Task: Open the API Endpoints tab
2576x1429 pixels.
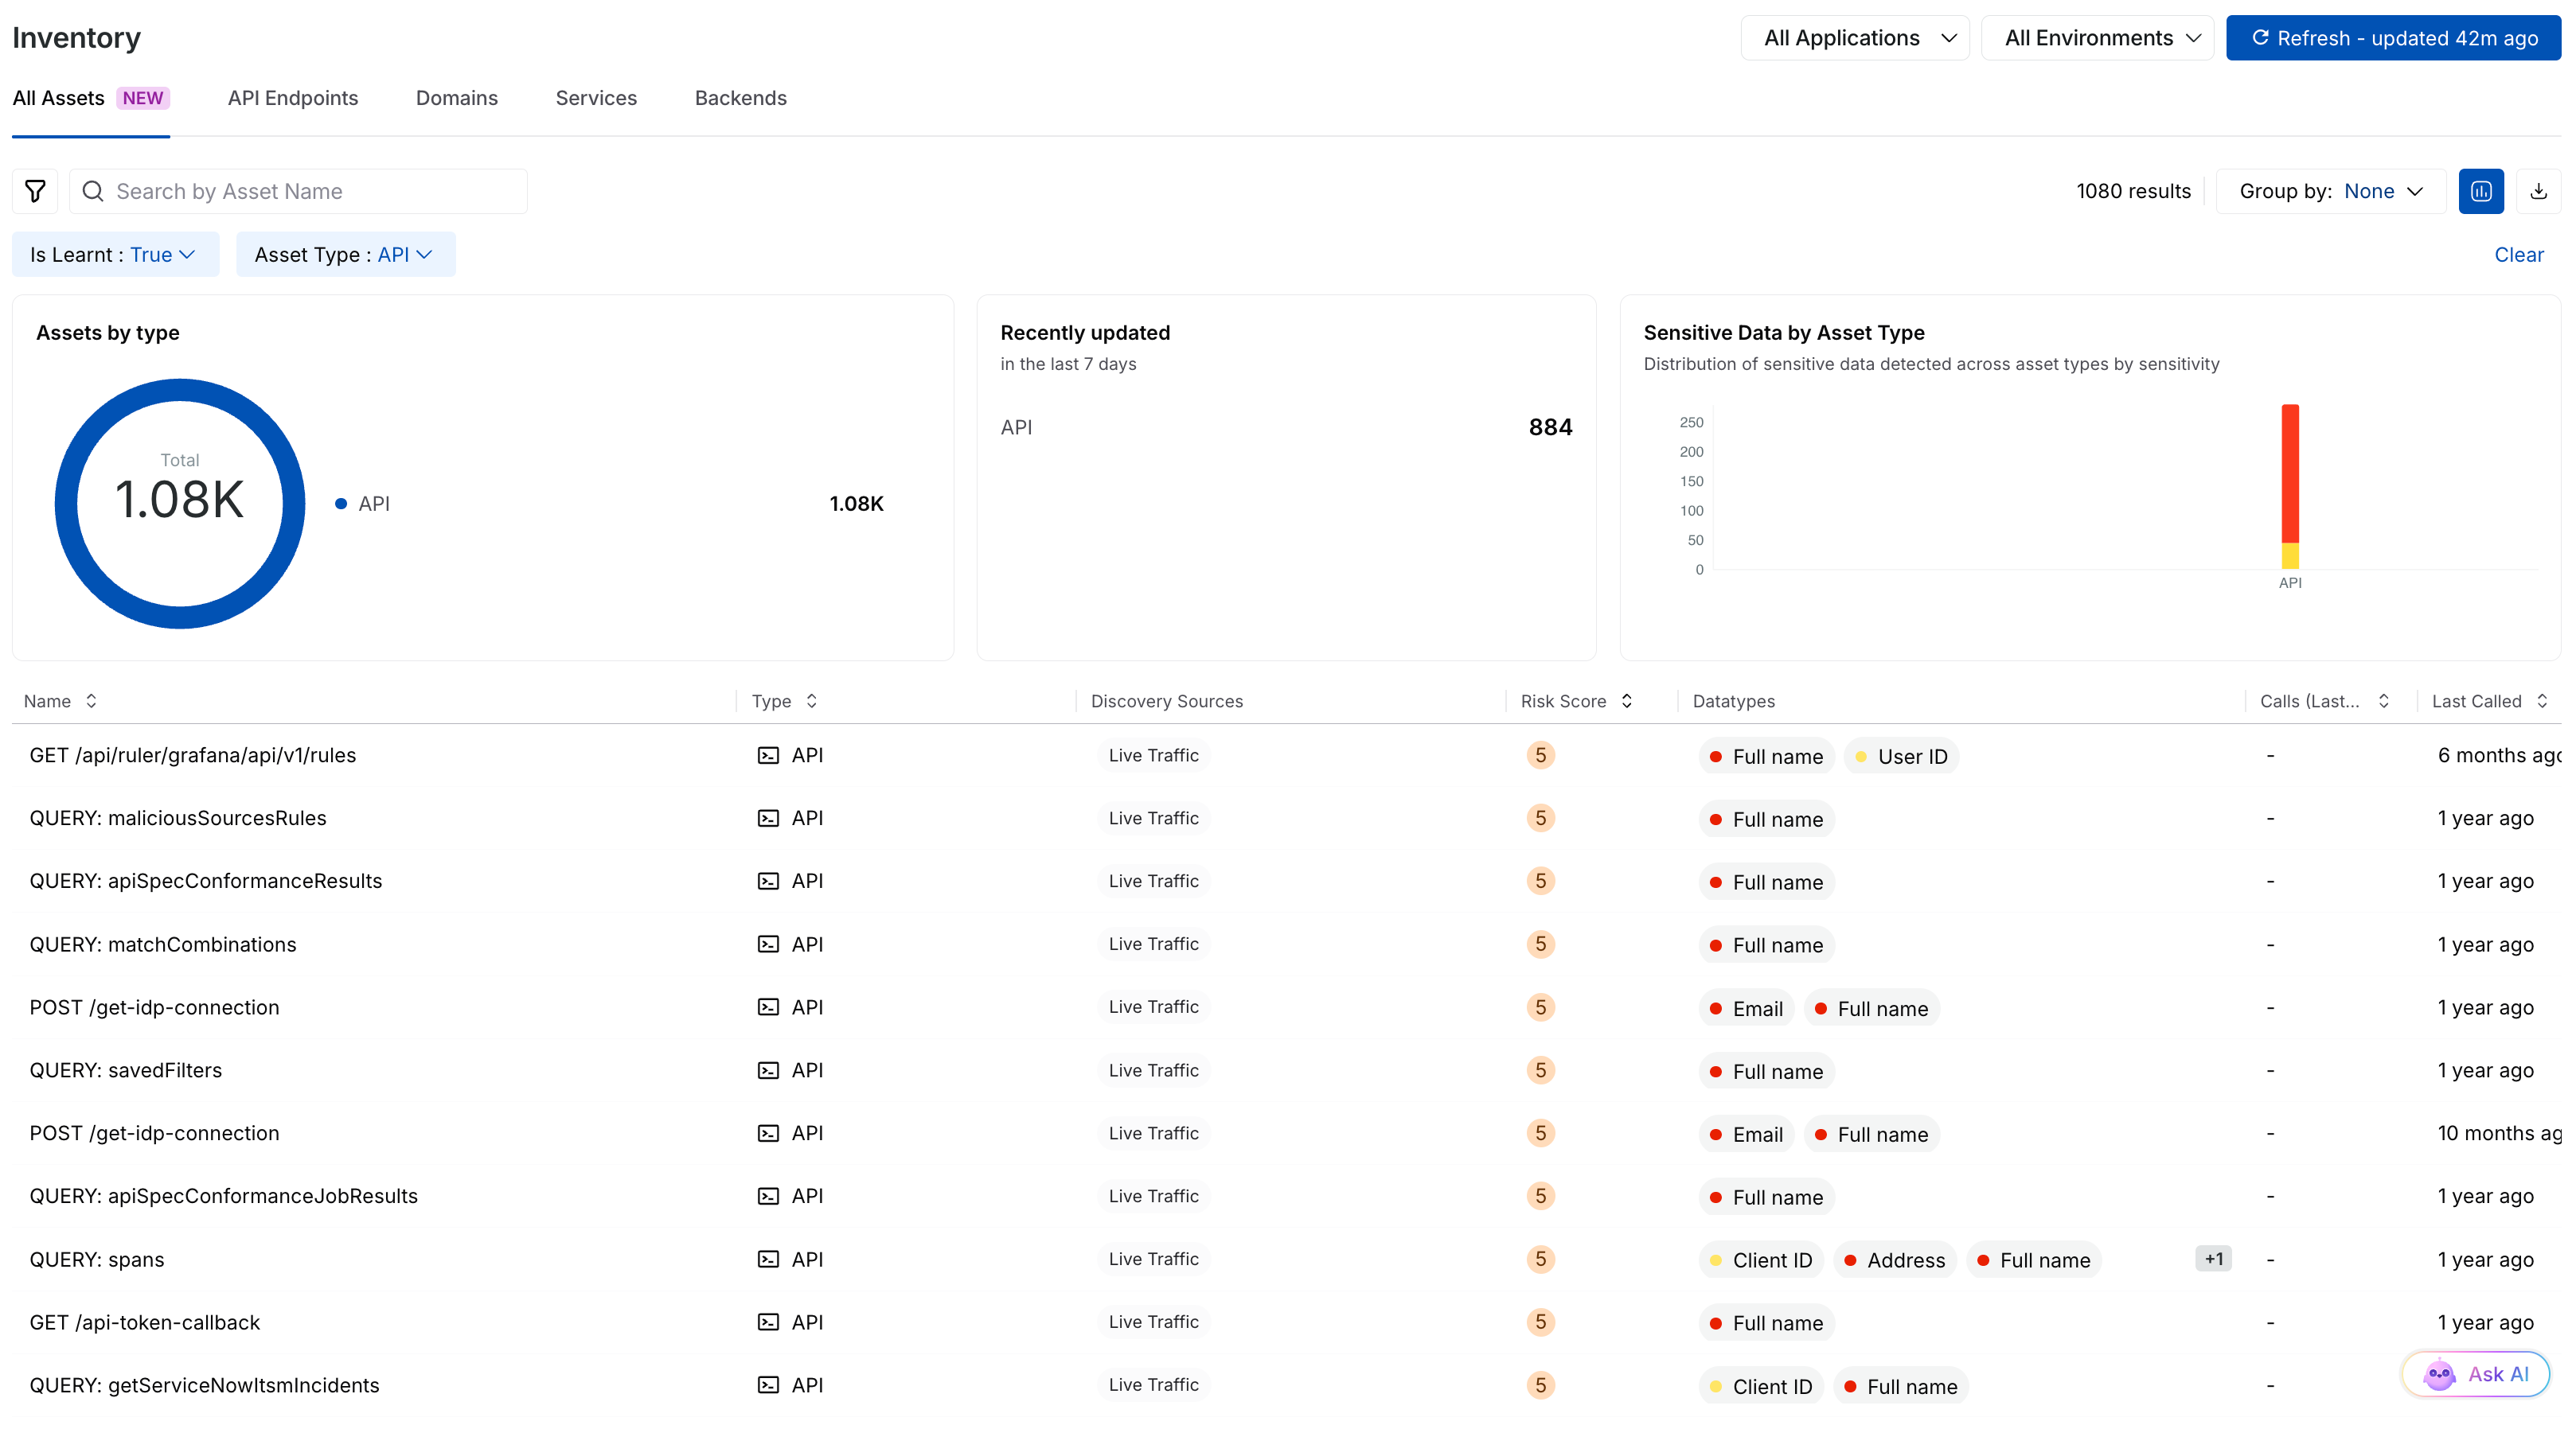Action: point(293,98)
